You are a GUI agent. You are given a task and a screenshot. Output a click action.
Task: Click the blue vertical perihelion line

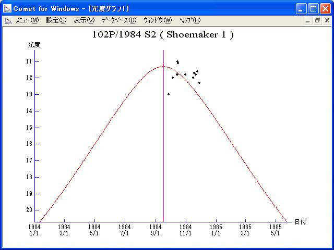tap(163, 156)
